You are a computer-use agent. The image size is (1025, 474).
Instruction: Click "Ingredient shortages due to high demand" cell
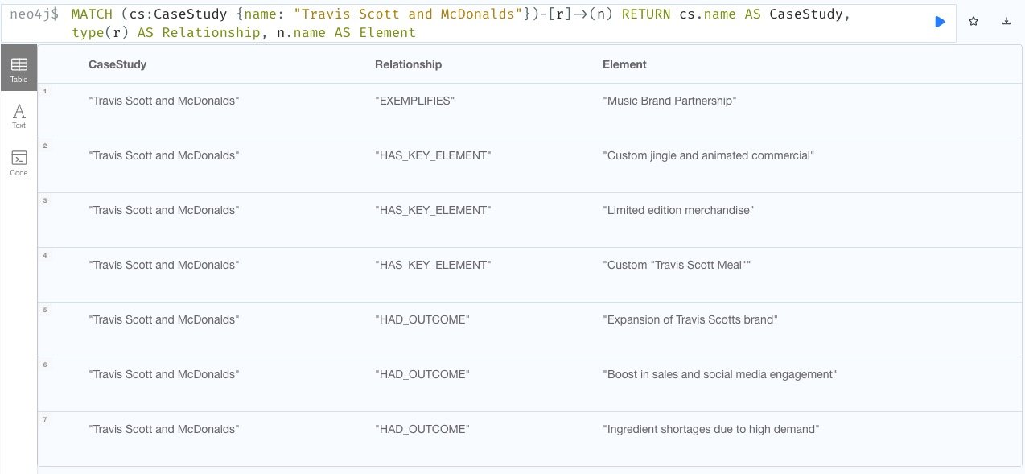point(710,429)
